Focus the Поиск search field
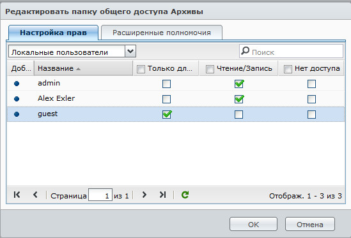351x238 pixels. coord(291,52)
